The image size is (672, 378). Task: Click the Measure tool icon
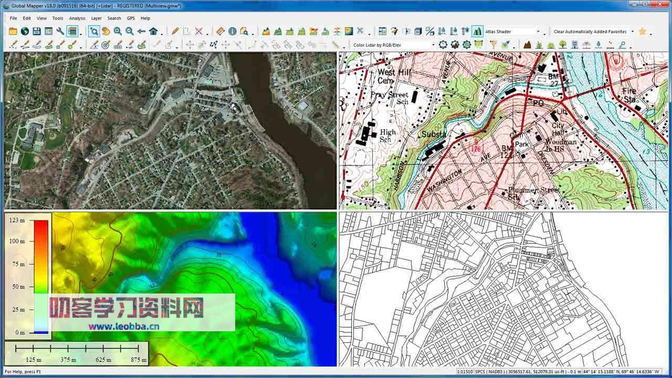pos(219,31)
